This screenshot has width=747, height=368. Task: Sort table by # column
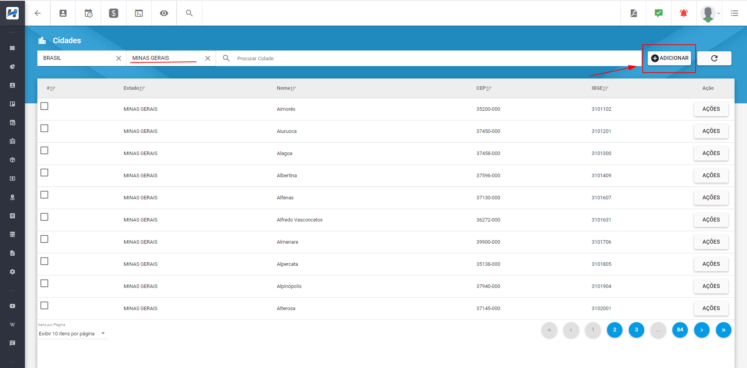pos(51,89)
